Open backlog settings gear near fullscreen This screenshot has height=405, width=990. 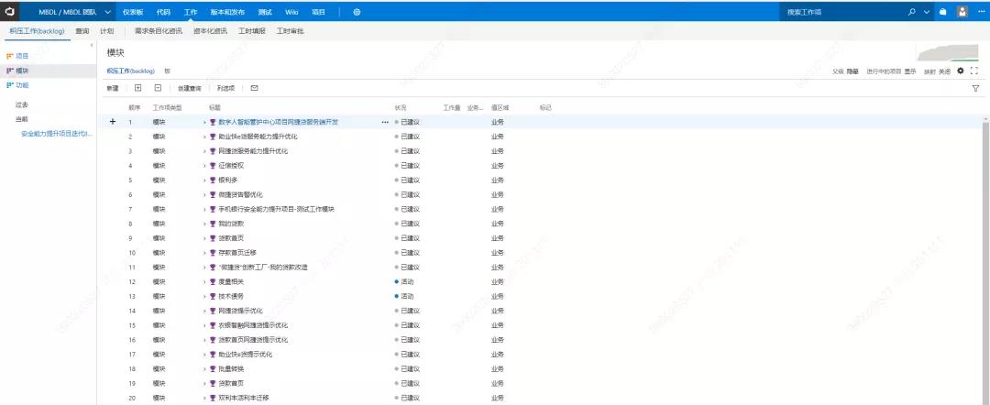[961, 71]
